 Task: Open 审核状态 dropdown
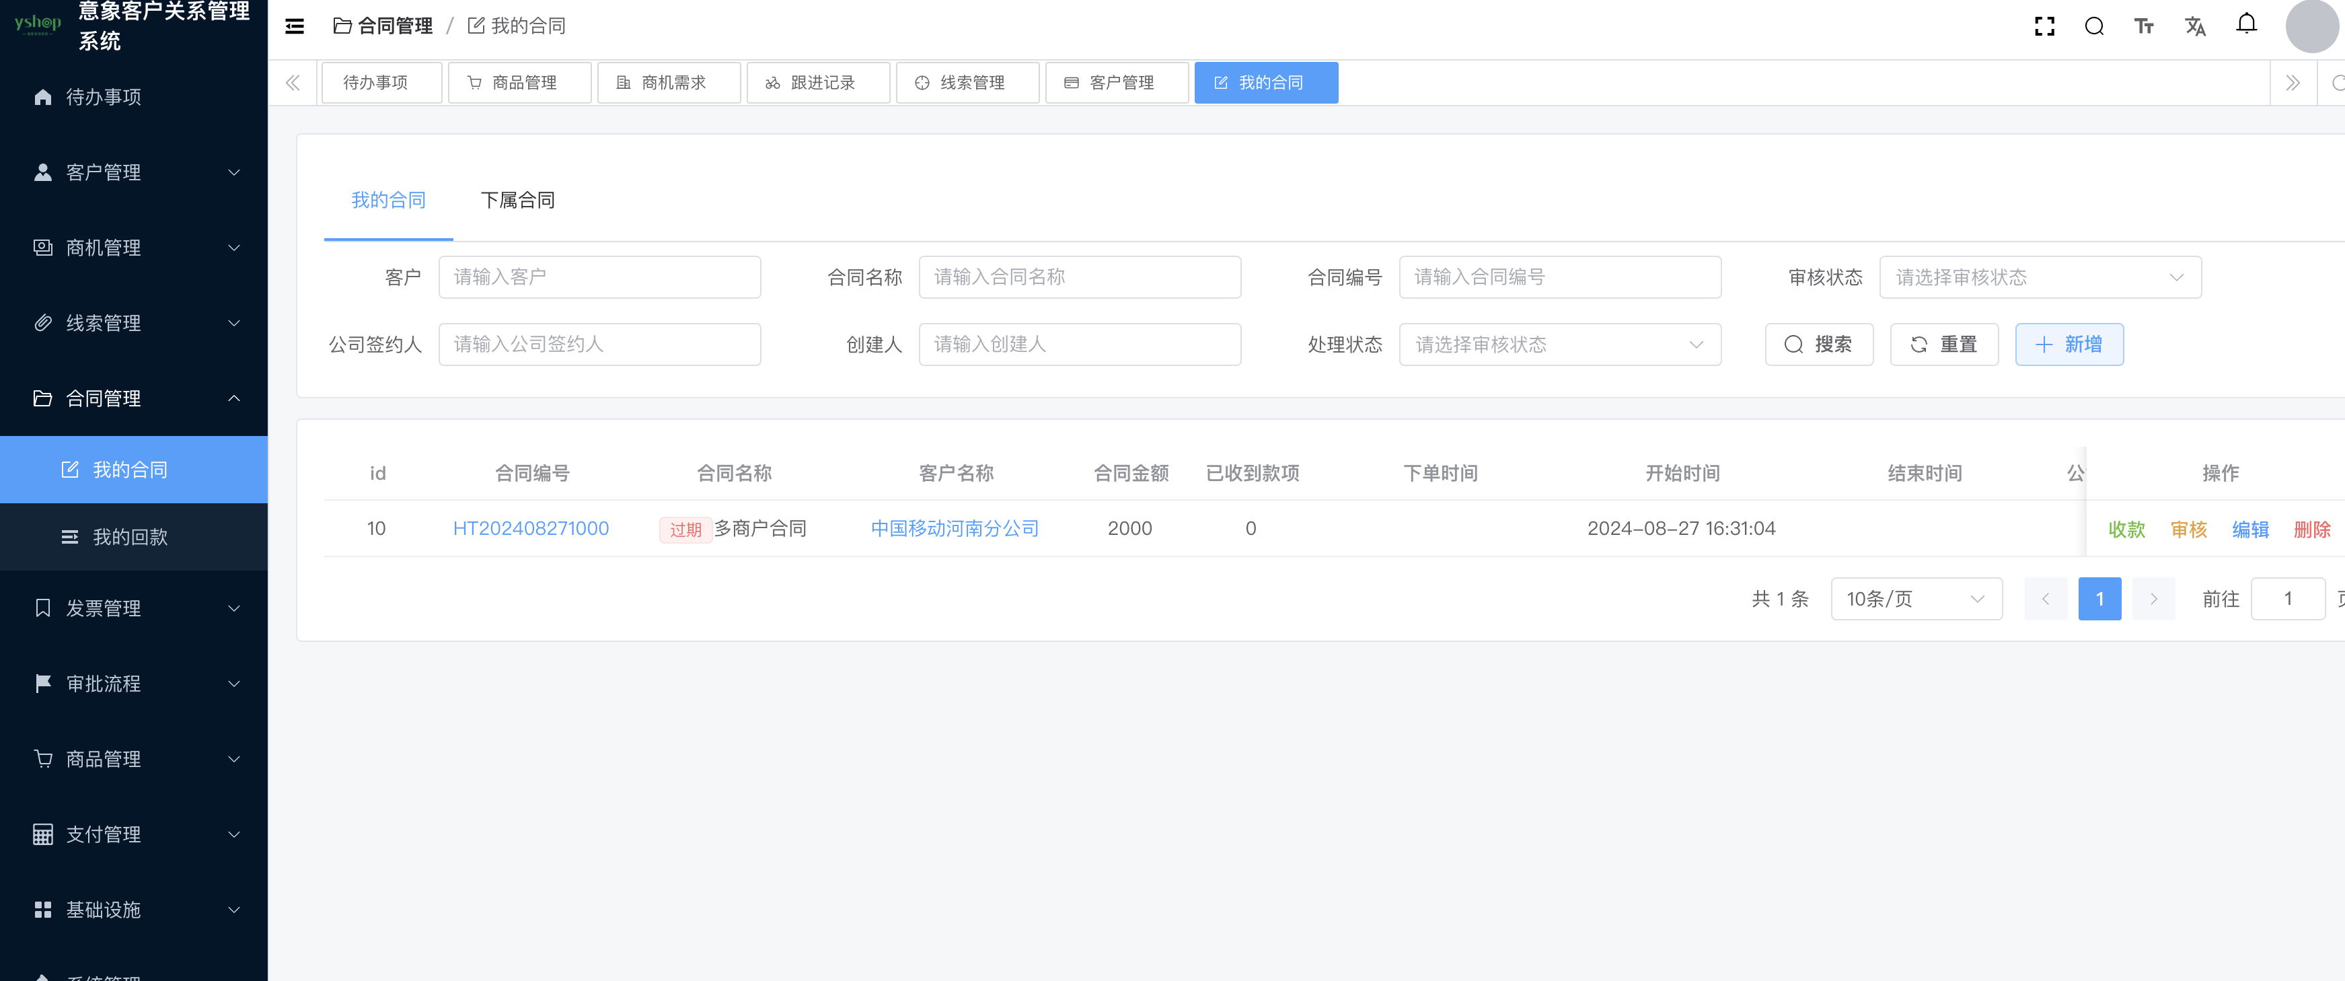2039,277
